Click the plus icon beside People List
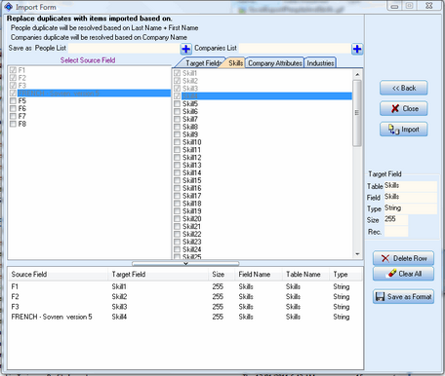 [185, 49]
